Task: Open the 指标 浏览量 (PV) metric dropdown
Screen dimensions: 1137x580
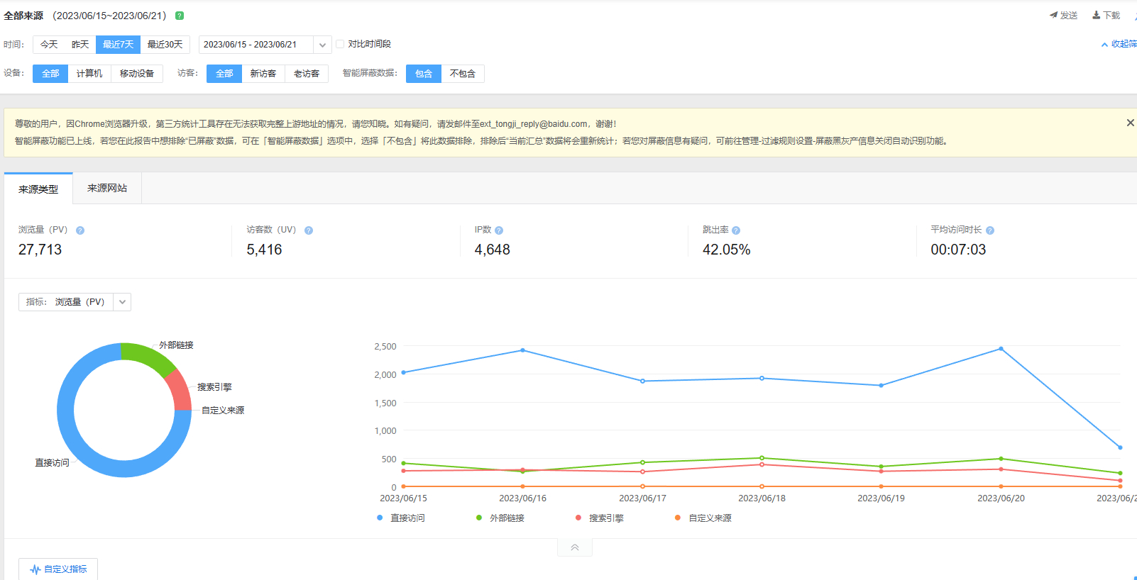Action: 75,302
